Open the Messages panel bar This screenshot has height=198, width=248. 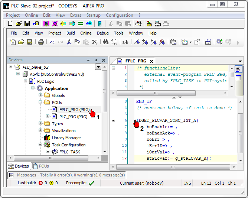pyautogui.click(x=66, y=175)
